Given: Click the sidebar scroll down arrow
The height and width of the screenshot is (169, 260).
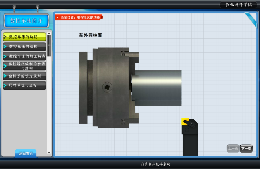Looking at the screenshot, I should pos(49,153).
